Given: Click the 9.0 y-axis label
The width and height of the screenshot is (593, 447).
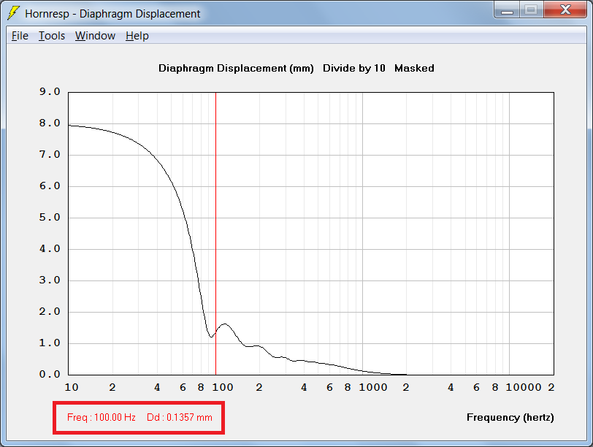Looking at the screenshot, I should (50, 92).
